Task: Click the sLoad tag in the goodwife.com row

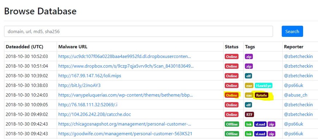Action: tap(260, 134)
